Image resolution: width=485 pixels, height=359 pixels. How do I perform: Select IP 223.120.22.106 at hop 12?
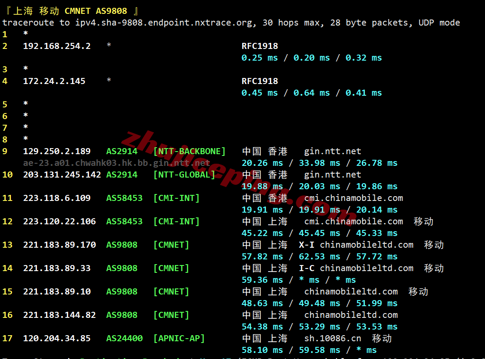pos(59,221)
